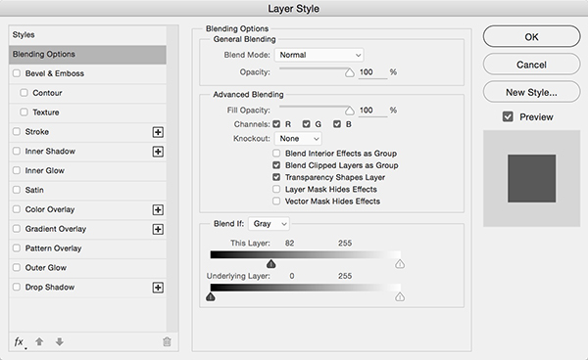Uncheck the G channel checkbox
This screenshot has height=360, width=588.
tap(307, 124)
